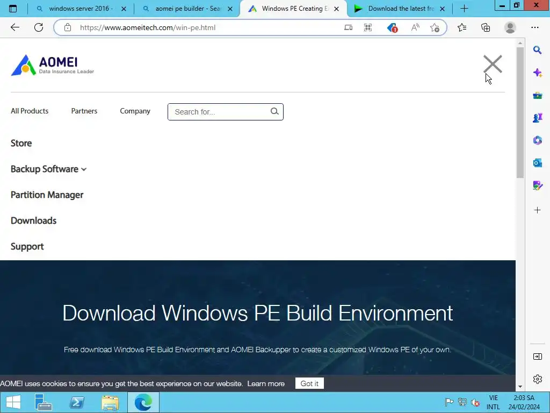Open sidebar Search tool
Screen dimensions: 550x413
(537, 50)
